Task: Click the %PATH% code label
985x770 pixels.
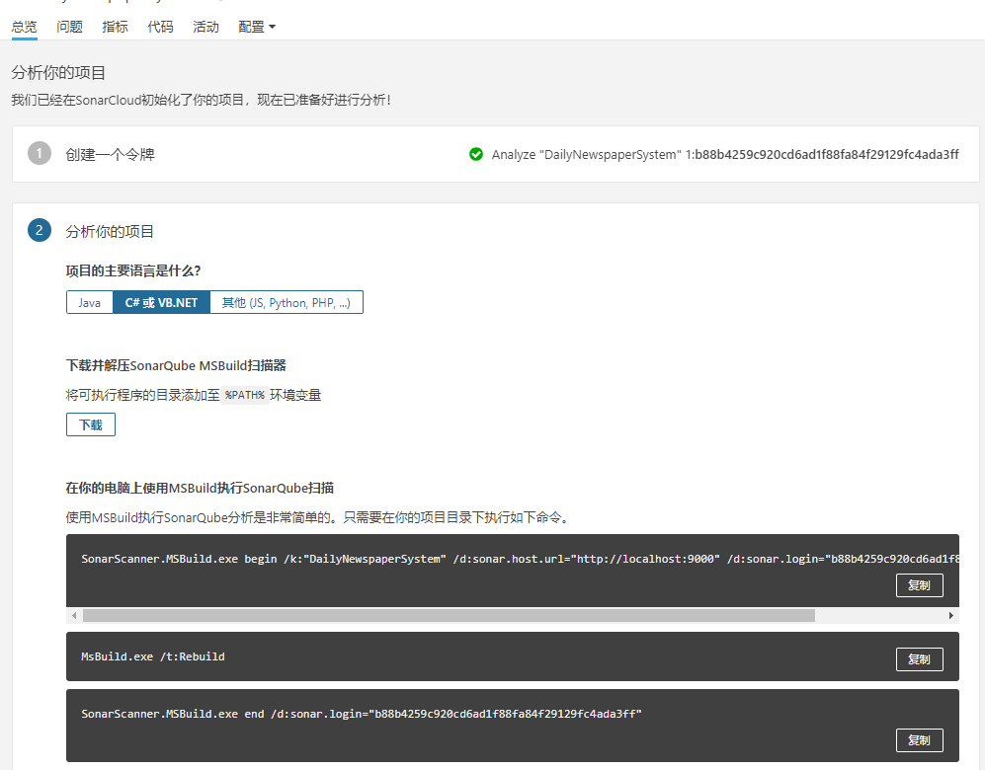Action: [x=244, y=395]
